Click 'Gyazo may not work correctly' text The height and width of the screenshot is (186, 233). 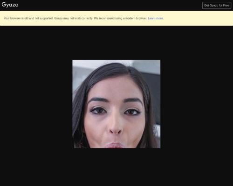click(74, 18)
